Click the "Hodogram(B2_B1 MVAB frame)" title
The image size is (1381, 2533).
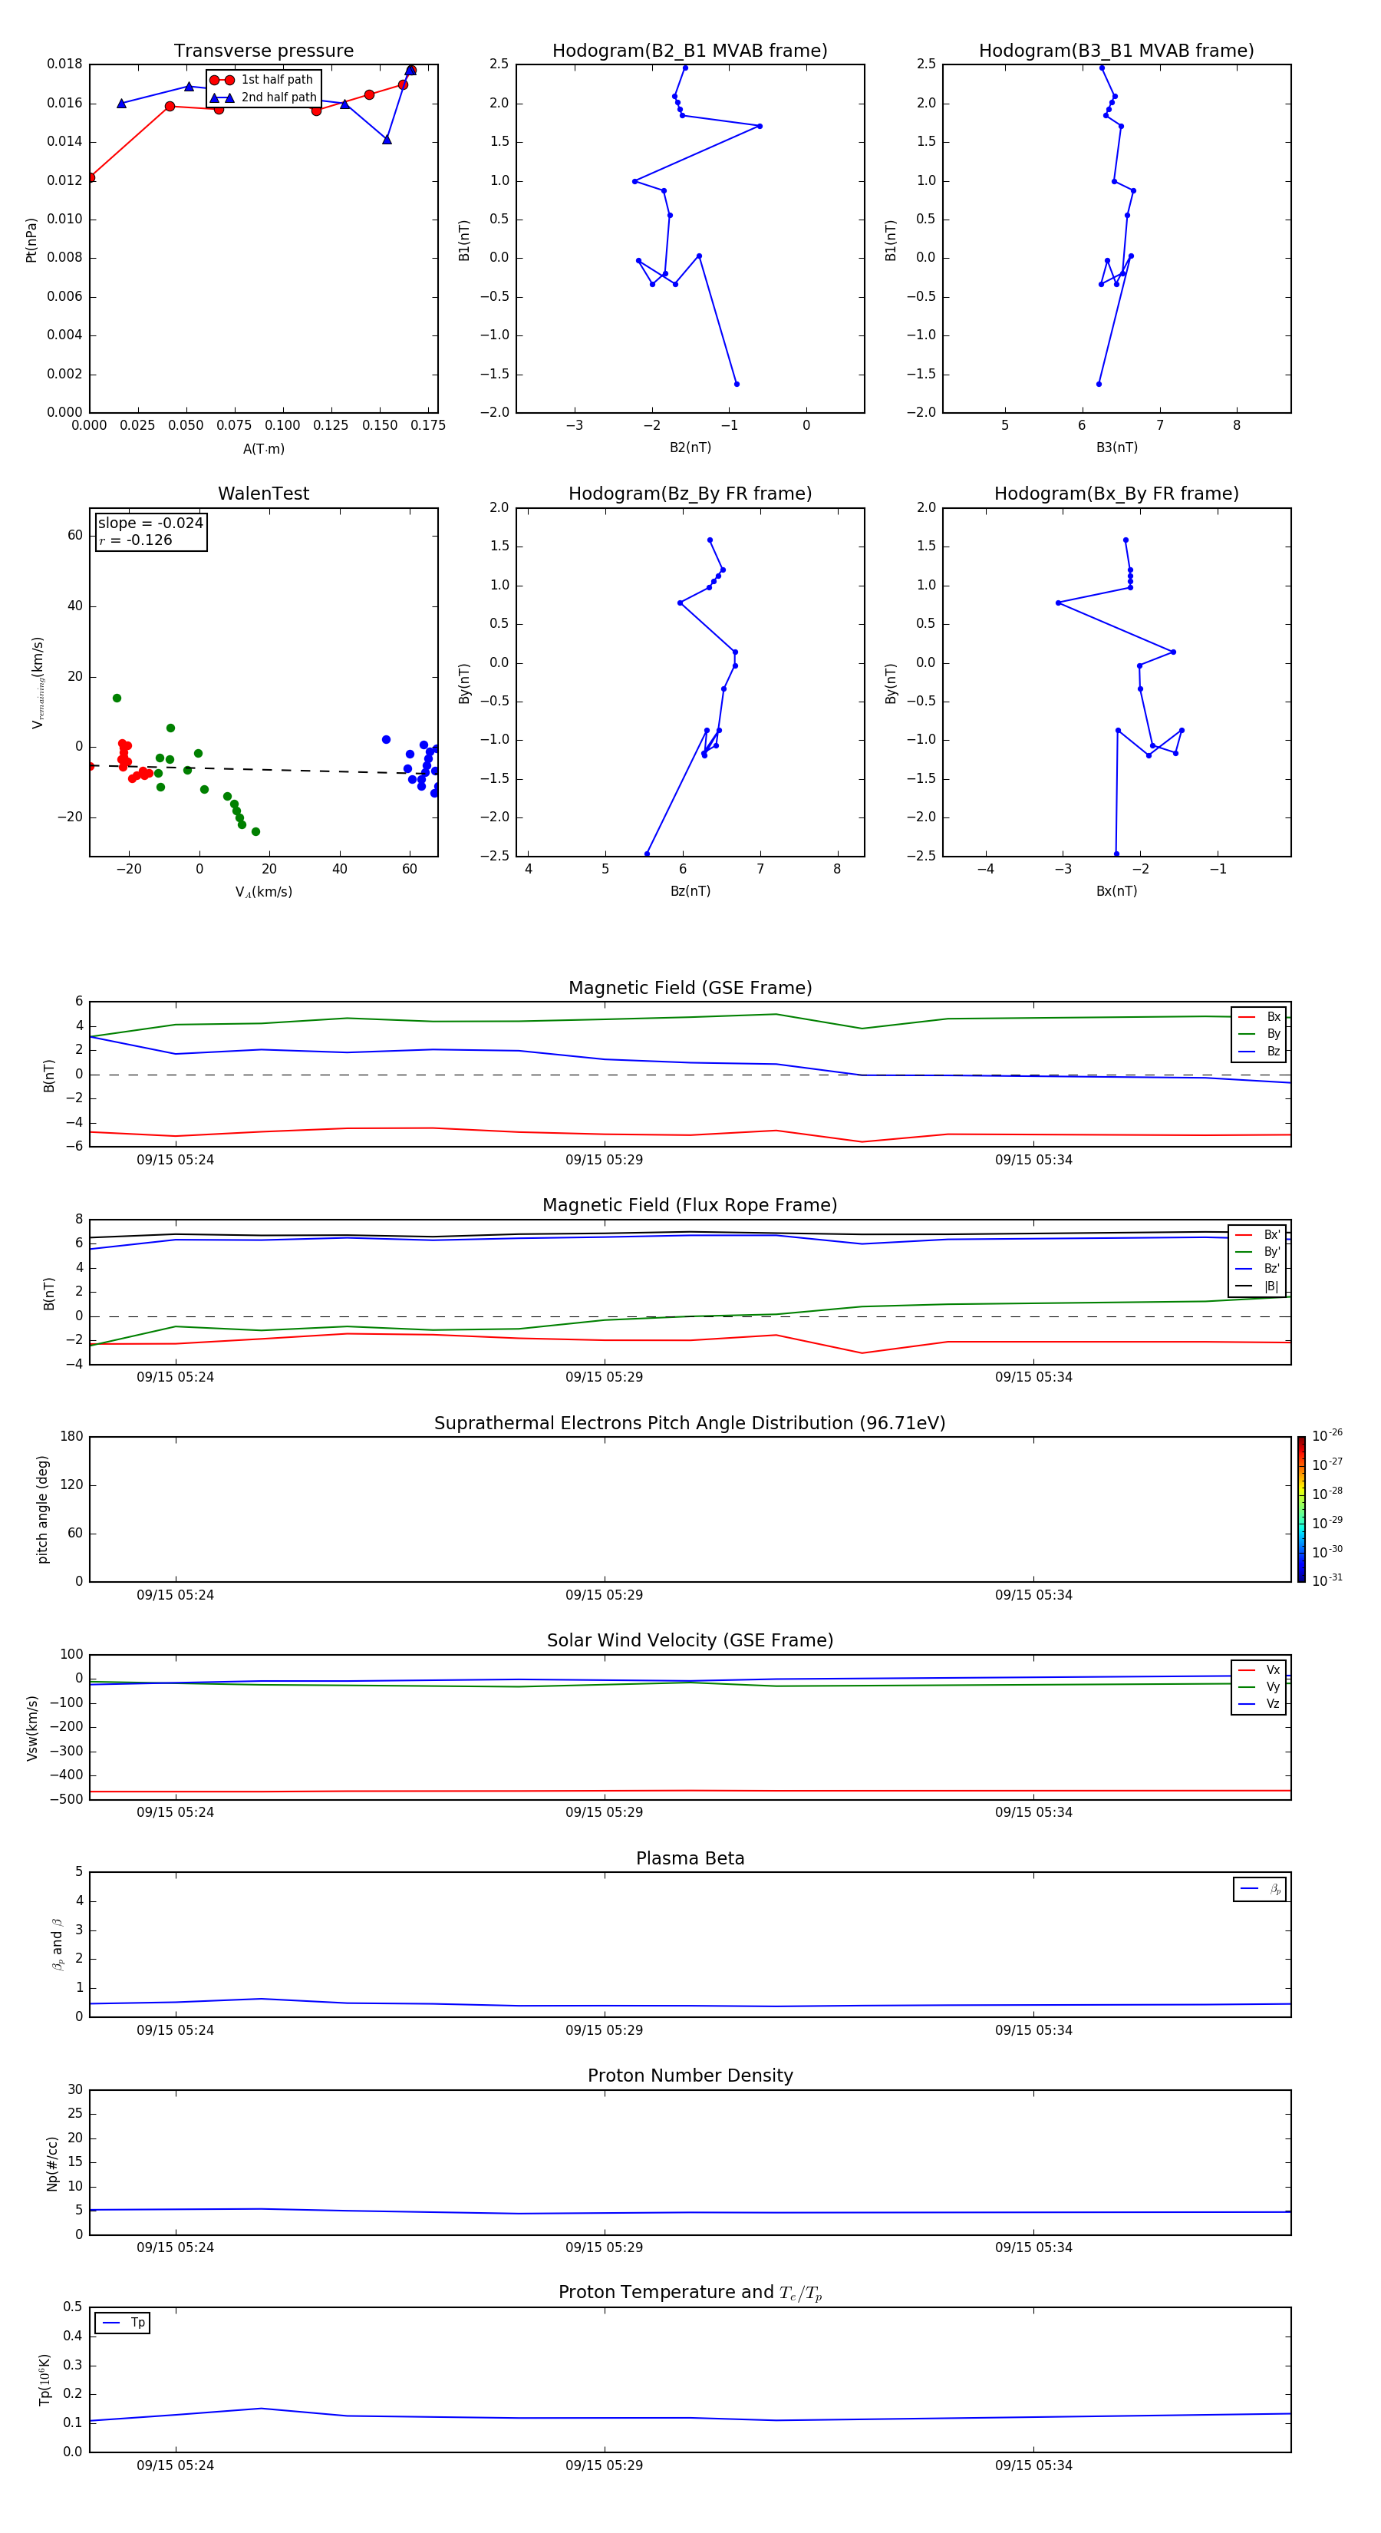tap(690, 50)
